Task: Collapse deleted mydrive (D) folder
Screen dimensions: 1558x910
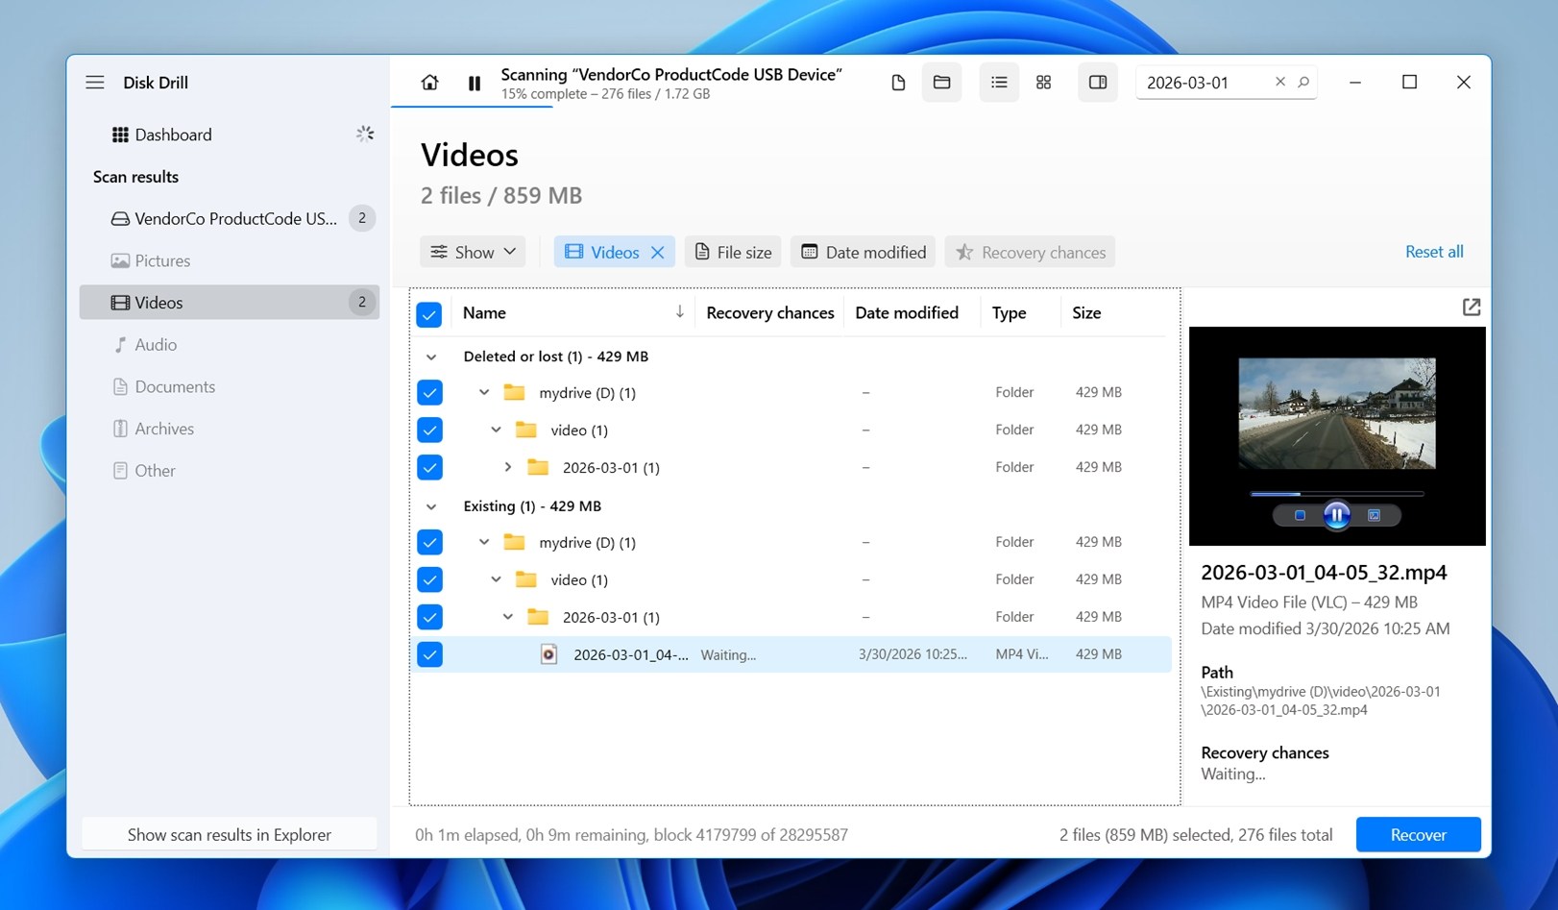Action: tap(484, 392)
